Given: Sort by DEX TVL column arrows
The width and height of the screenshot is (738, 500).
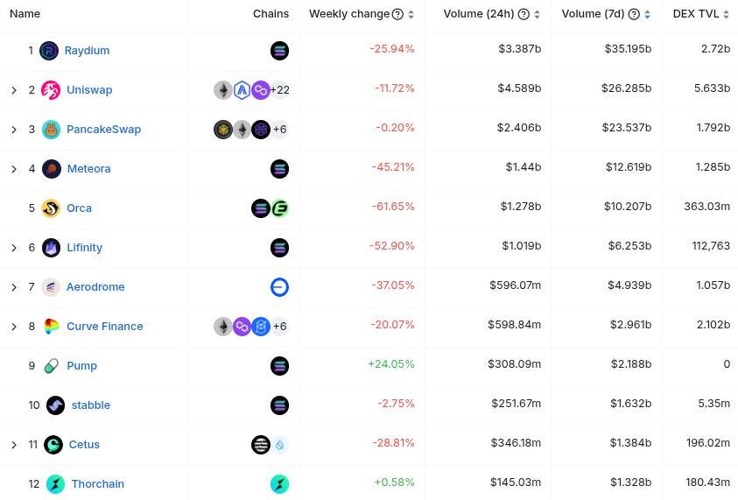Looking at the screenshot, I should (x=727, y=14).
